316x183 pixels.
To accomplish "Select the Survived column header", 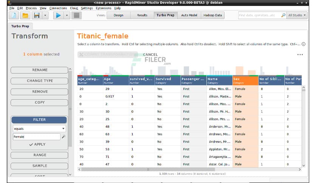I will coord(168,81).
